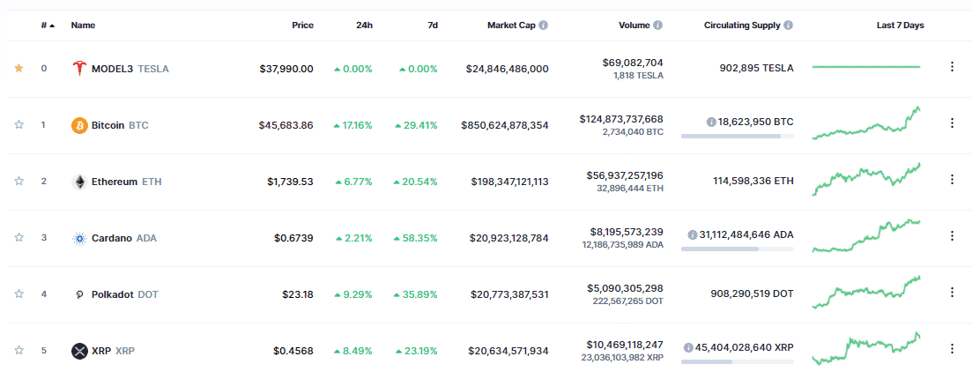Click the Polkadot logo icon
The image size is (972, 379).
click(79, 294)
